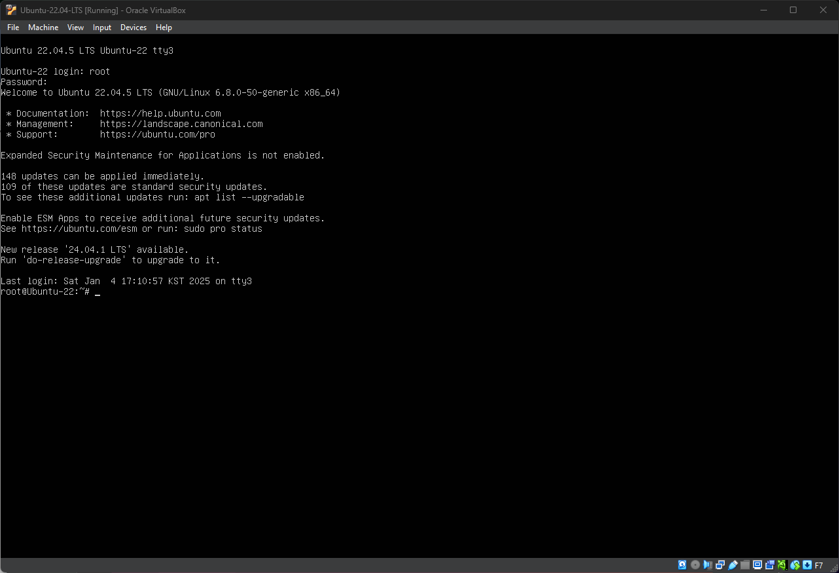Click the network adapters status icon
Screen dimensions: 839x573
click(720, 565)
